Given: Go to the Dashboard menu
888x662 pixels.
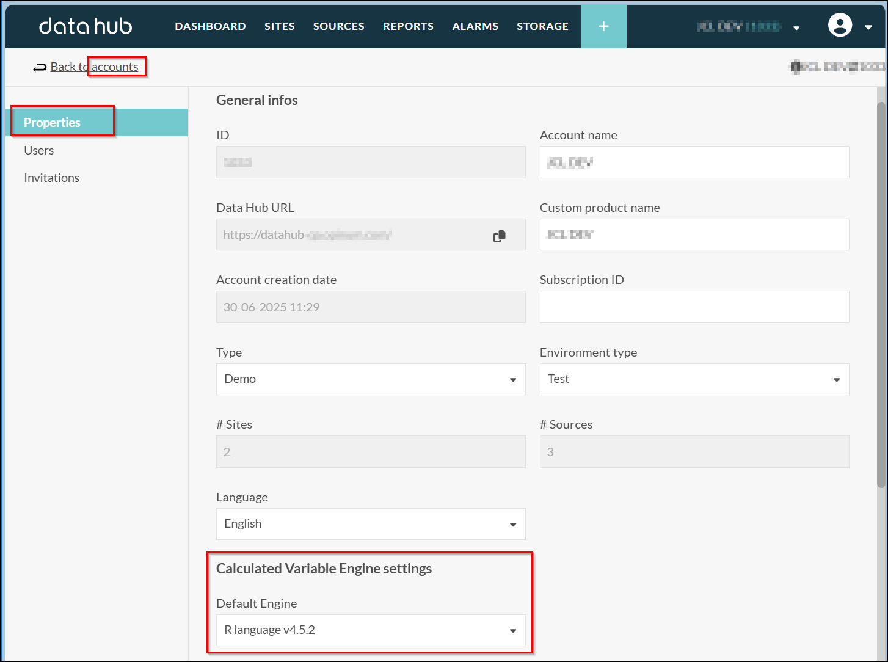Looking at the screenshot, I should click(210, 26).
